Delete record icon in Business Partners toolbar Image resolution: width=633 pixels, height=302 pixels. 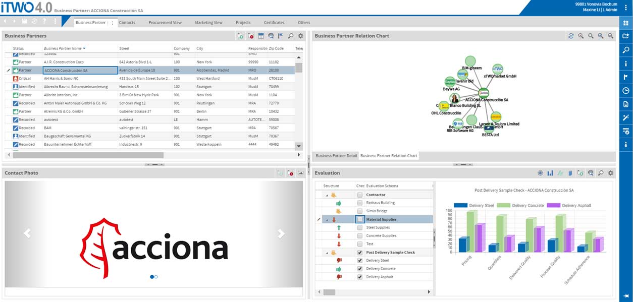250,36
